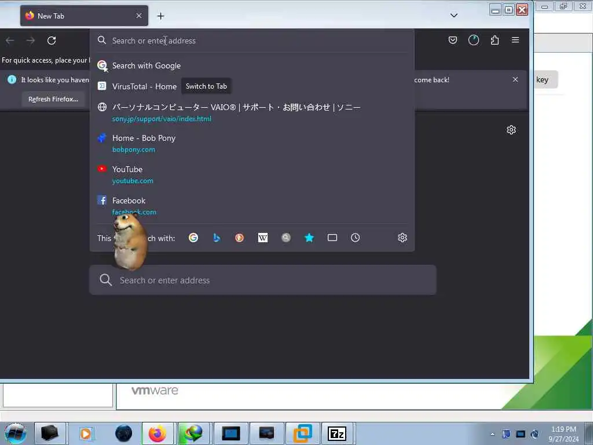Click the gray magnifier search engine icon
Image resolution: width=593 pixels, height=445 pixels.
point(286,238)
